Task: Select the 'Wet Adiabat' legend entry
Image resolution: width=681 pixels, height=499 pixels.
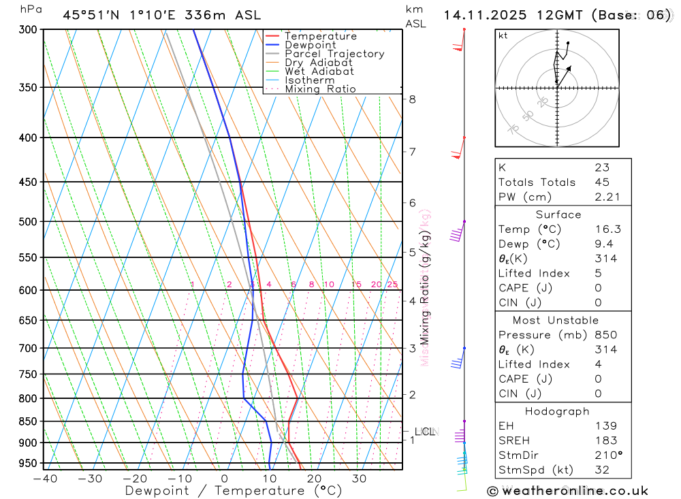Action: click(x=319, y=71)
